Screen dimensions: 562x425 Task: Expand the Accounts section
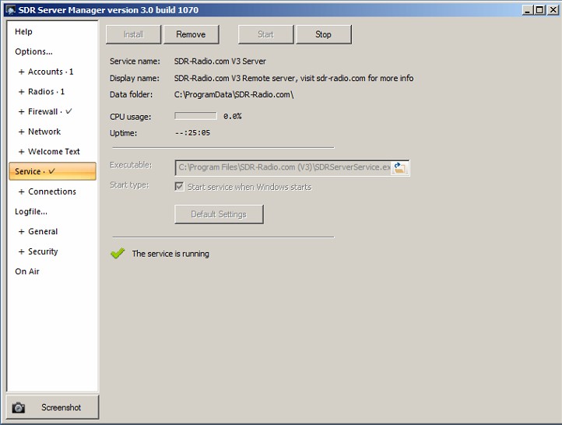tap(21, 72)
